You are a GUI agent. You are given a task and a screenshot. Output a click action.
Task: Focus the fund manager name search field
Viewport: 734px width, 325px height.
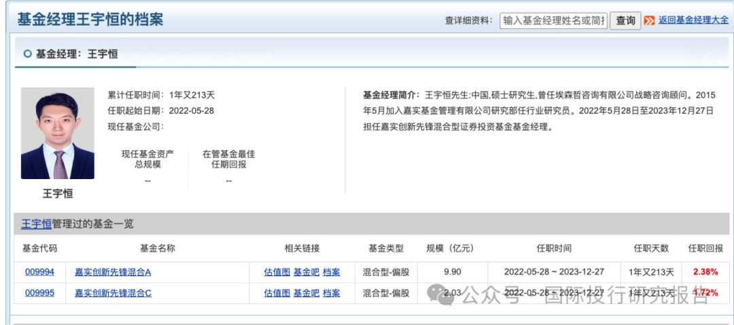[x=553, y=21]
